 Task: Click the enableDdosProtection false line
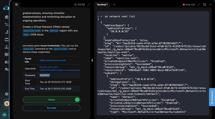pyautogui.click(x=126, y=40)
